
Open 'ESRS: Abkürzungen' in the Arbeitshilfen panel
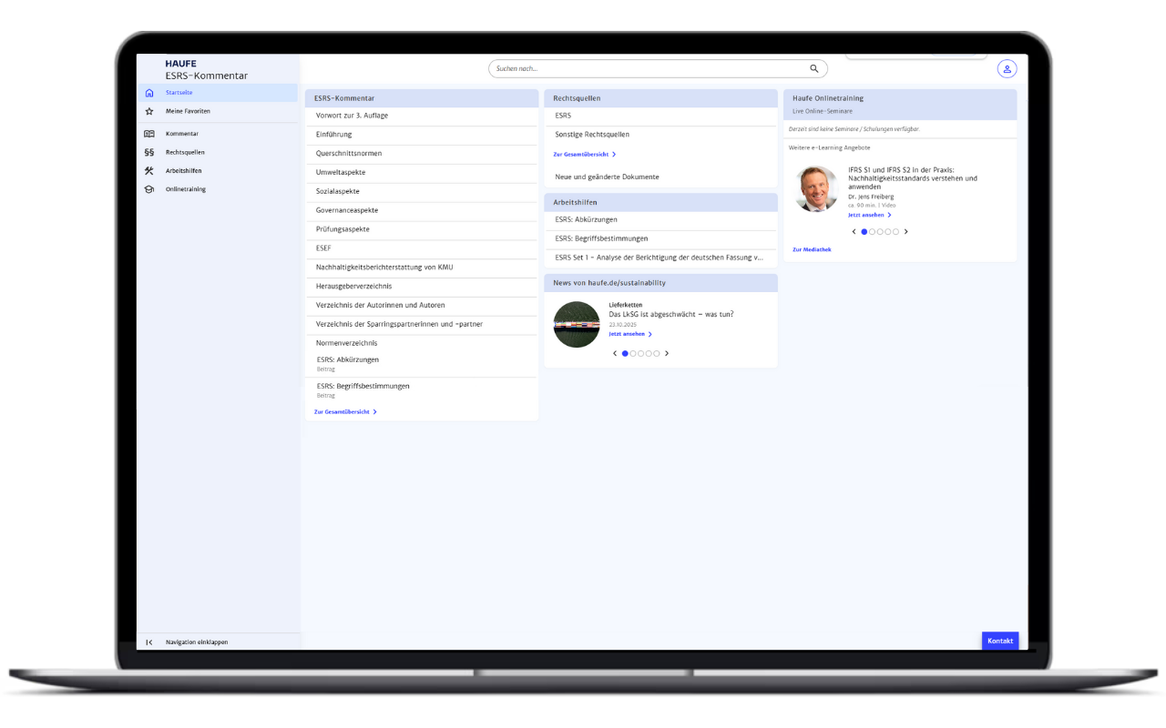pos(660,219)
